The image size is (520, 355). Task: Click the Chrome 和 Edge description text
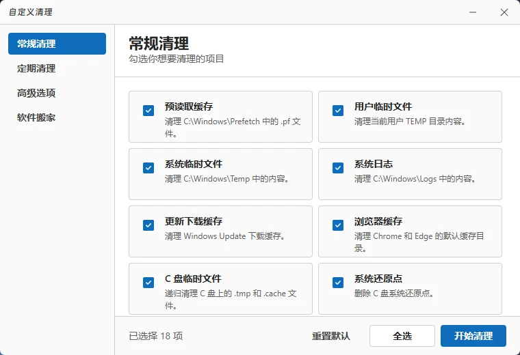pos(419,242)
